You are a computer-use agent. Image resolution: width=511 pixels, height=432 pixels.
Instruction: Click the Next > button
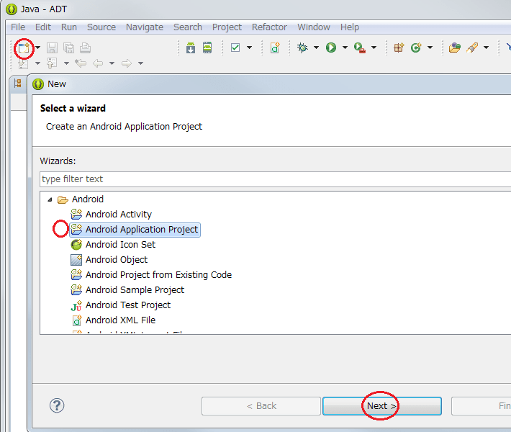tap(382, 406)
